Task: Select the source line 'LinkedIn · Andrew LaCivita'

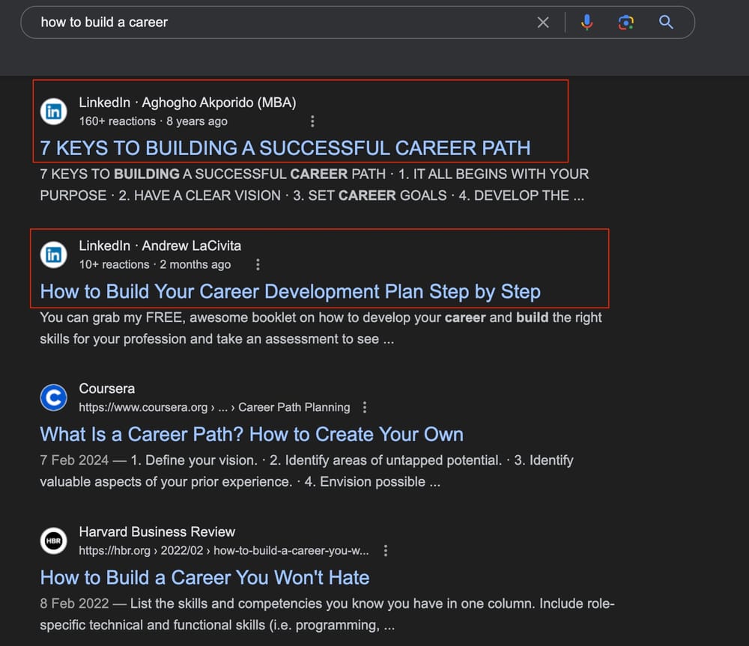Action: click(x=160, y=246)
